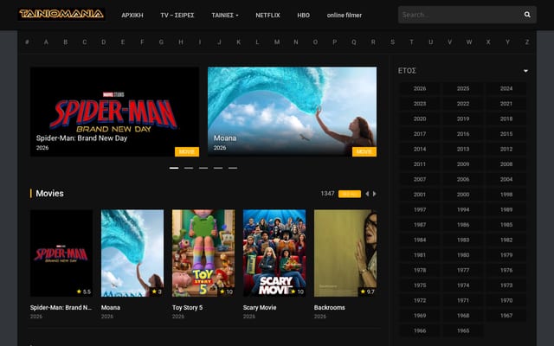Screen dimensions: 554x346
Task: Open the TV – ΣΕΙΡΕΣ menu item
Action: point(177,16)
